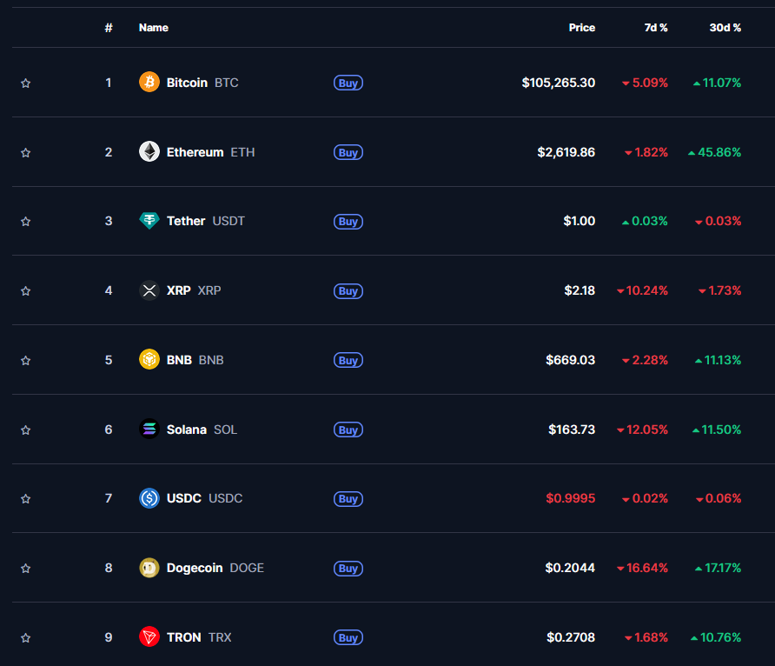Toggle the USDC watchlist star
775x666 pixels.
[26, 499]
